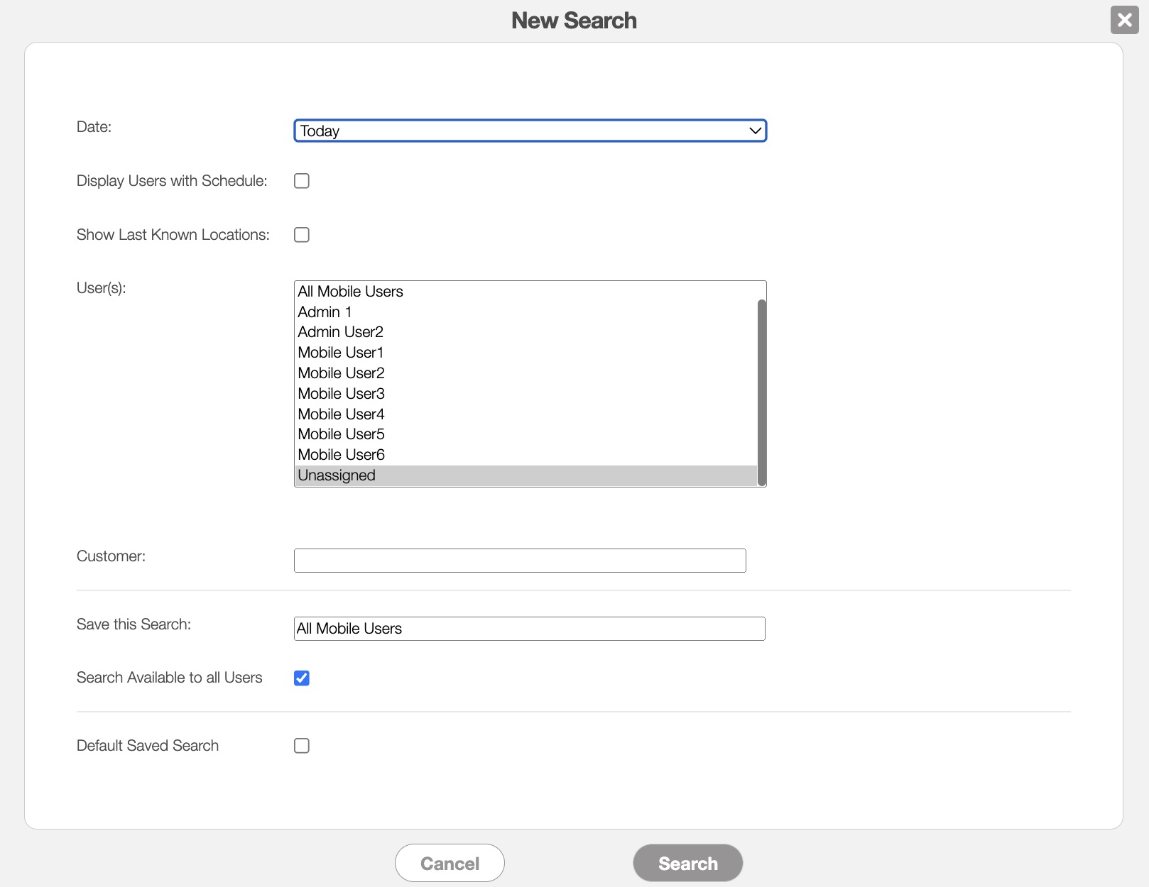
Task: Close the New Search dialog
Action: click(x=1124, y=20)
